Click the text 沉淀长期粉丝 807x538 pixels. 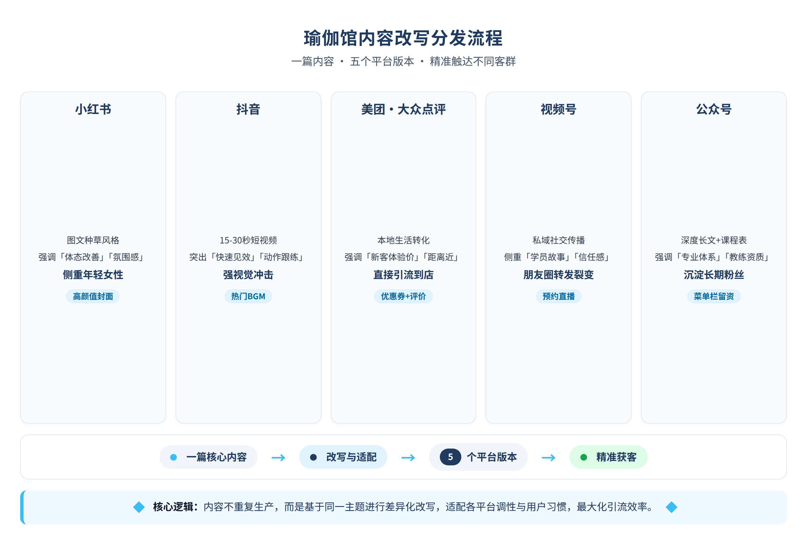click(714, 275)
